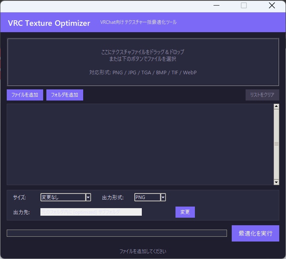Run optimization with 最適化を実行 button
The width and height of the screenshot is (286, 259).
(x=255, y=234)
